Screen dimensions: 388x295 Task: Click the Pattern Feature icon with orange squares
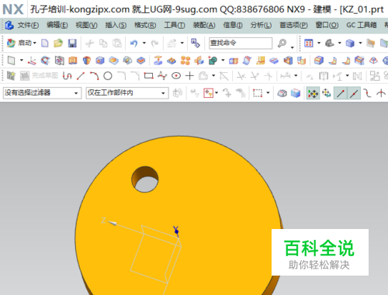coord(185,61)
